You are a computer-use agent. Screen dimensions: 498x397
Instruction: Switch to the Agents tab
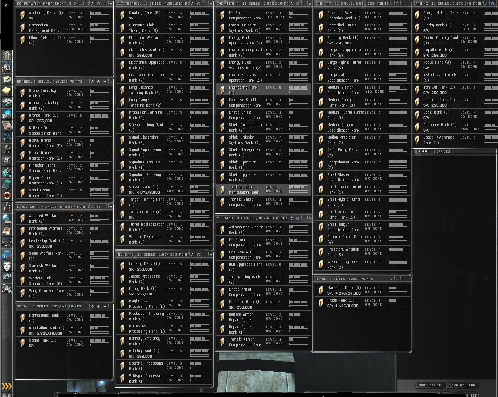[424, 151]
